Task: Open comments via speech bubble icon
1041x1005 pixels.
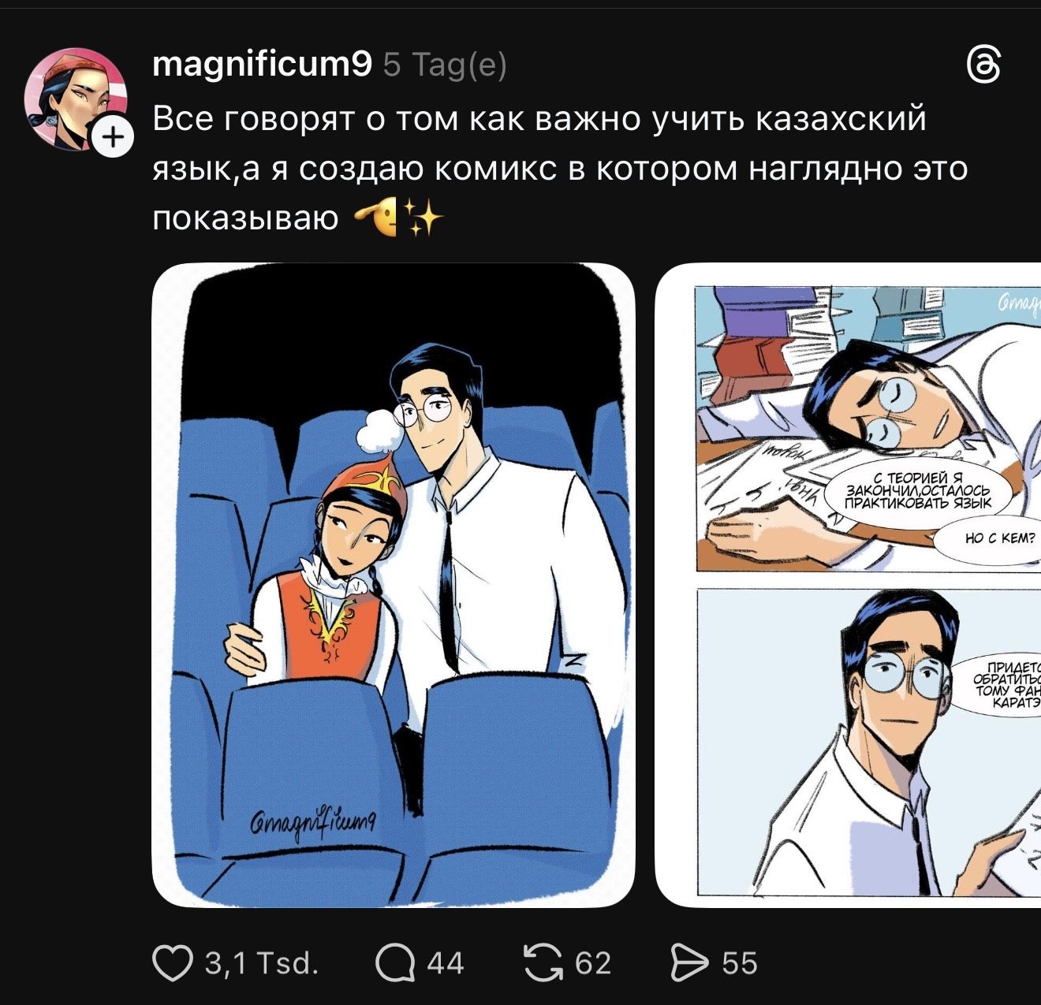Action: 396,963
